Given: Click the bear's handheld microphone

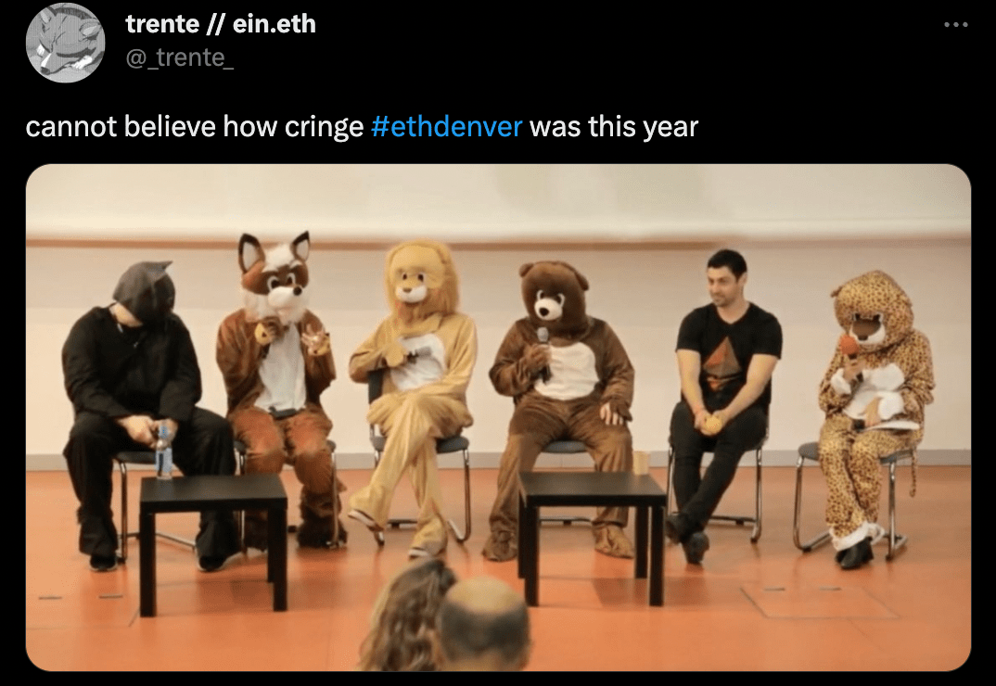Looking at the screenshot, I should coord(543,353).
